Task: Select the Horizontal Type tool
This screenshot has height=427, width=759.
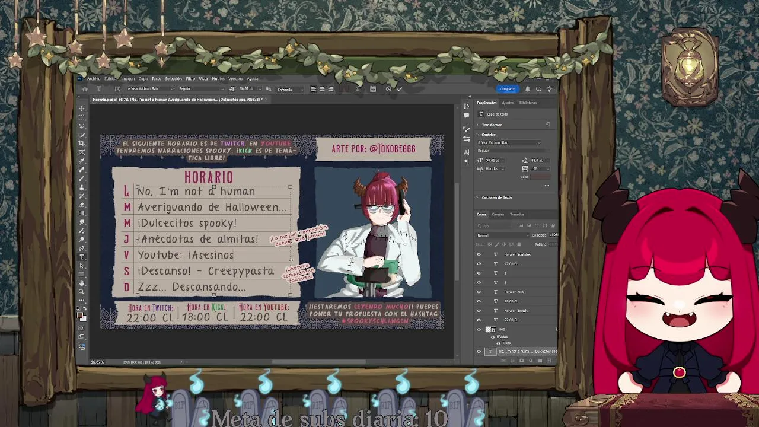Action: pos(81,257)
